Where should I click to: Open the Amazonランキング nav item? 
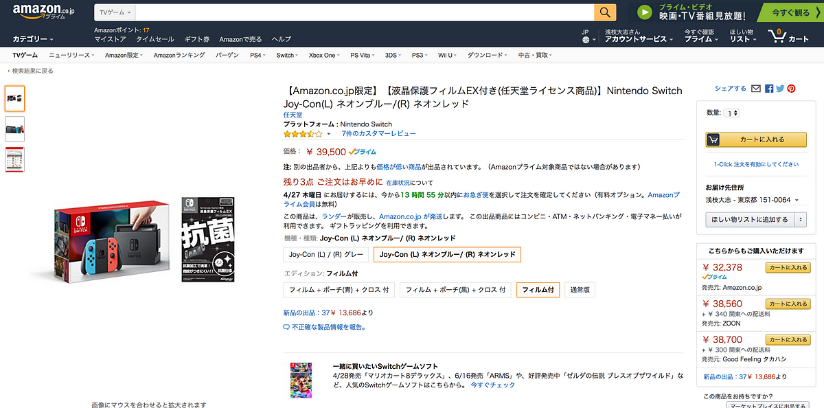(179, 55)
